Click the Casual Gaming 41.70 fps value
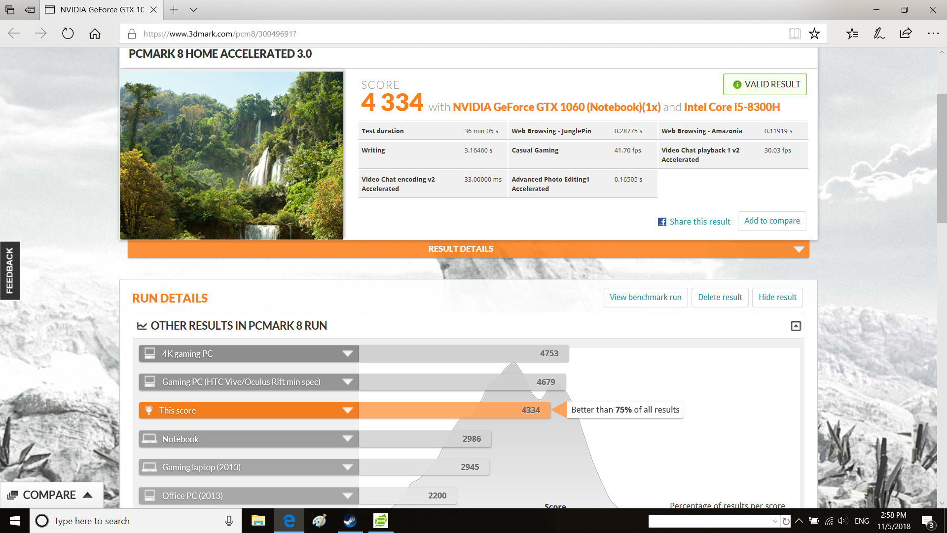This screenshot has width=947, height=533. pyautogui.click(x=627, y=150)
